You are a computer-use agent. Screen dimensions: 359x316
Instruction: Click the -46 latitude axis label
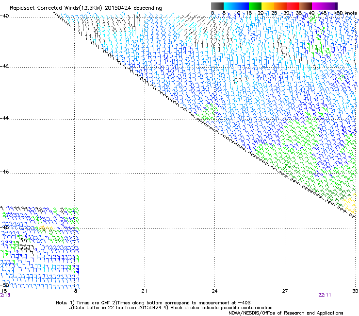(x=4, y=172)
